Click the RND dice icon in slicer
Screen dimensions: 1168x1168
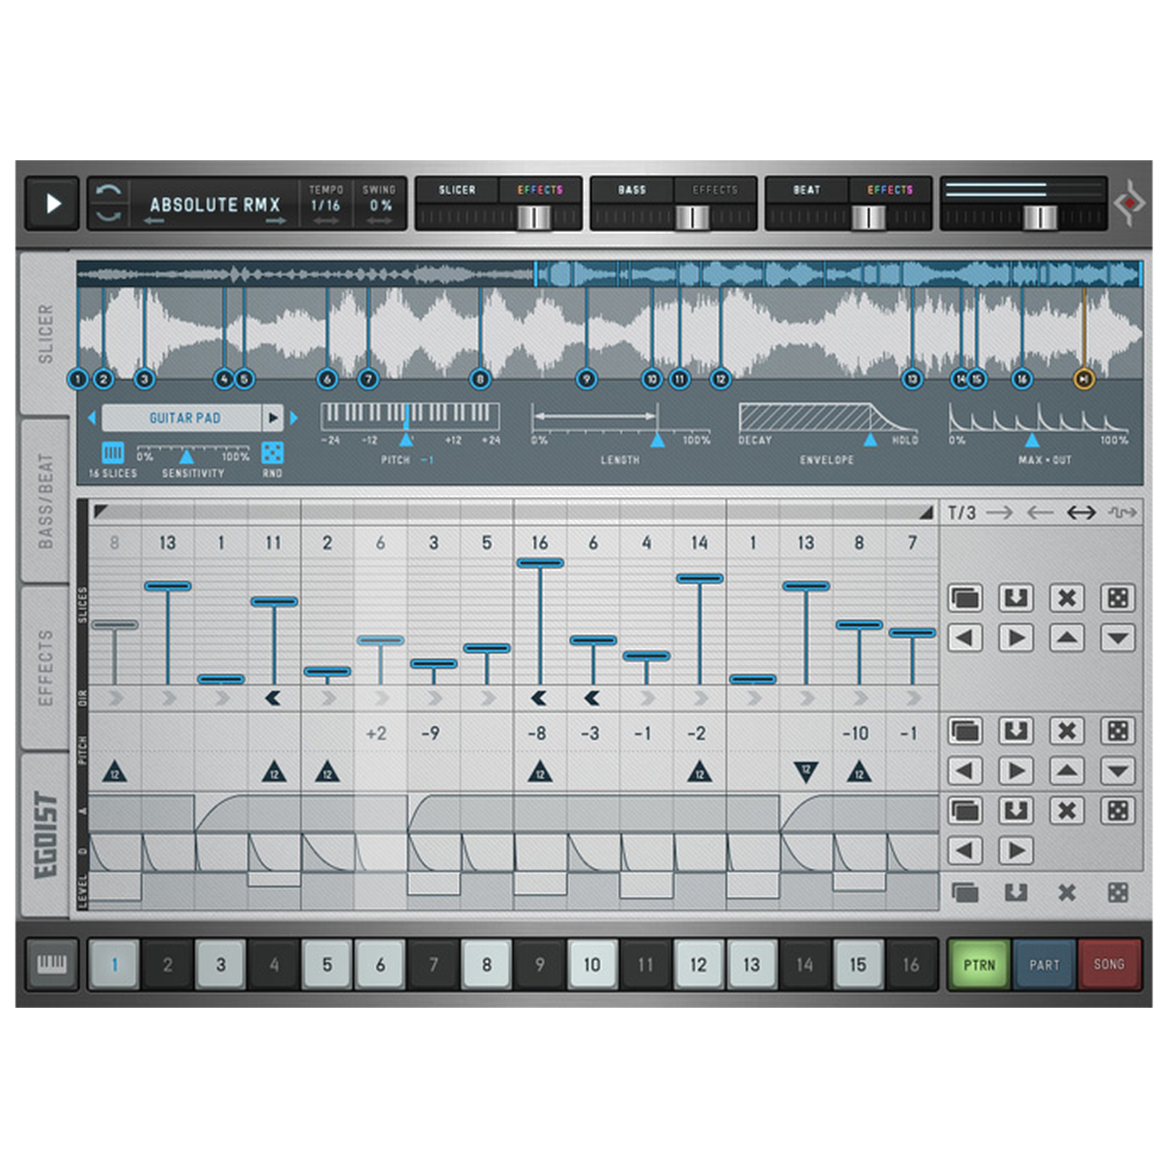pos(272,452)
